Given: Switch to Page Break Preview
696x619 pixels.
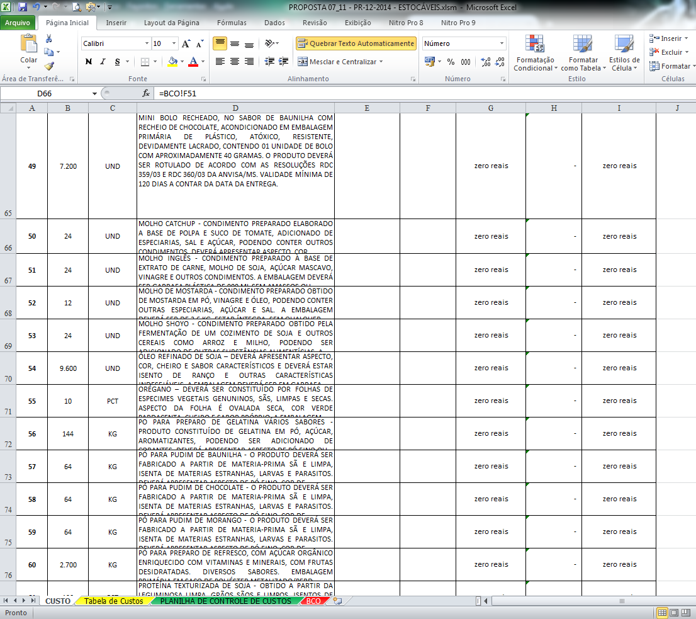Looking at the screenshot, I should tap(685, 613).
